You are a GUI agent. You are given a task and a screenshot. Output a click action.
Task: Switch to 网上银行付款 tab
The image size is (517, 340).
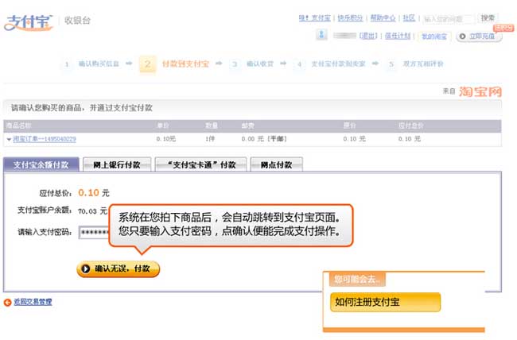tap(117, 164)
